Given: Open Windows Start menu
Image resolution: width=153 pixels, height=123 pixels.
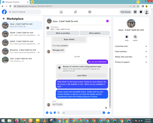Looking at the screenshot, I should [3, 121].
